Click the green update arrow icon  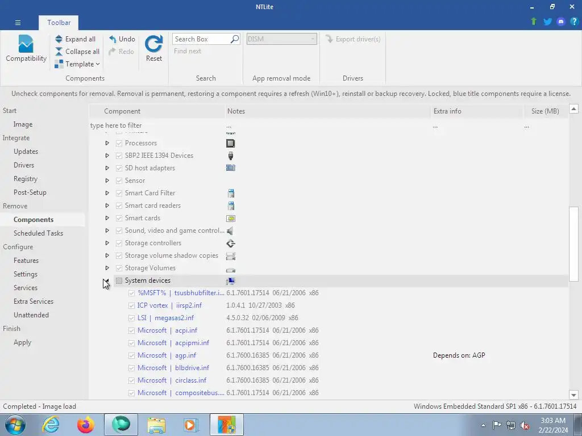coord(534,22)
